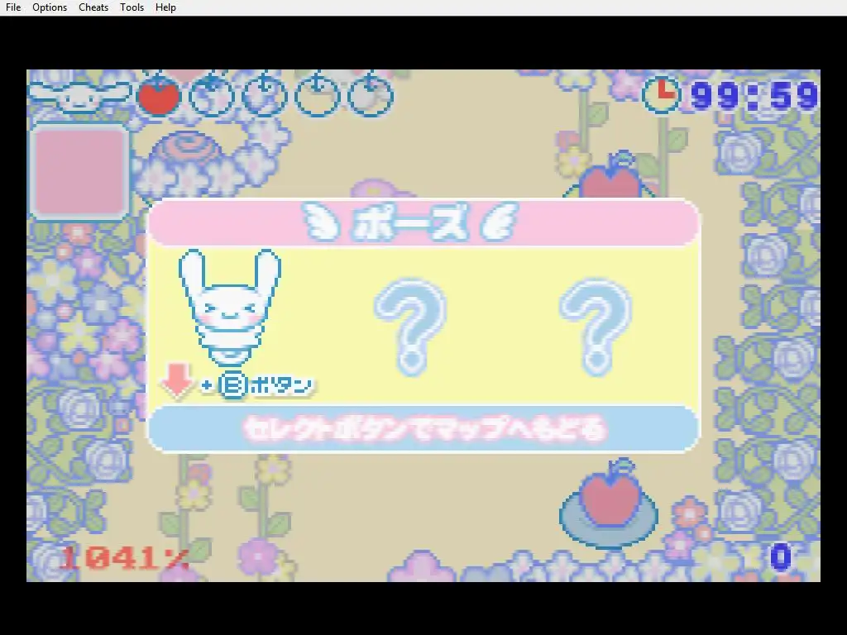Open the Help menu
Image resolution: width=847 pixels, height=635 pixels.
(165, 7)
